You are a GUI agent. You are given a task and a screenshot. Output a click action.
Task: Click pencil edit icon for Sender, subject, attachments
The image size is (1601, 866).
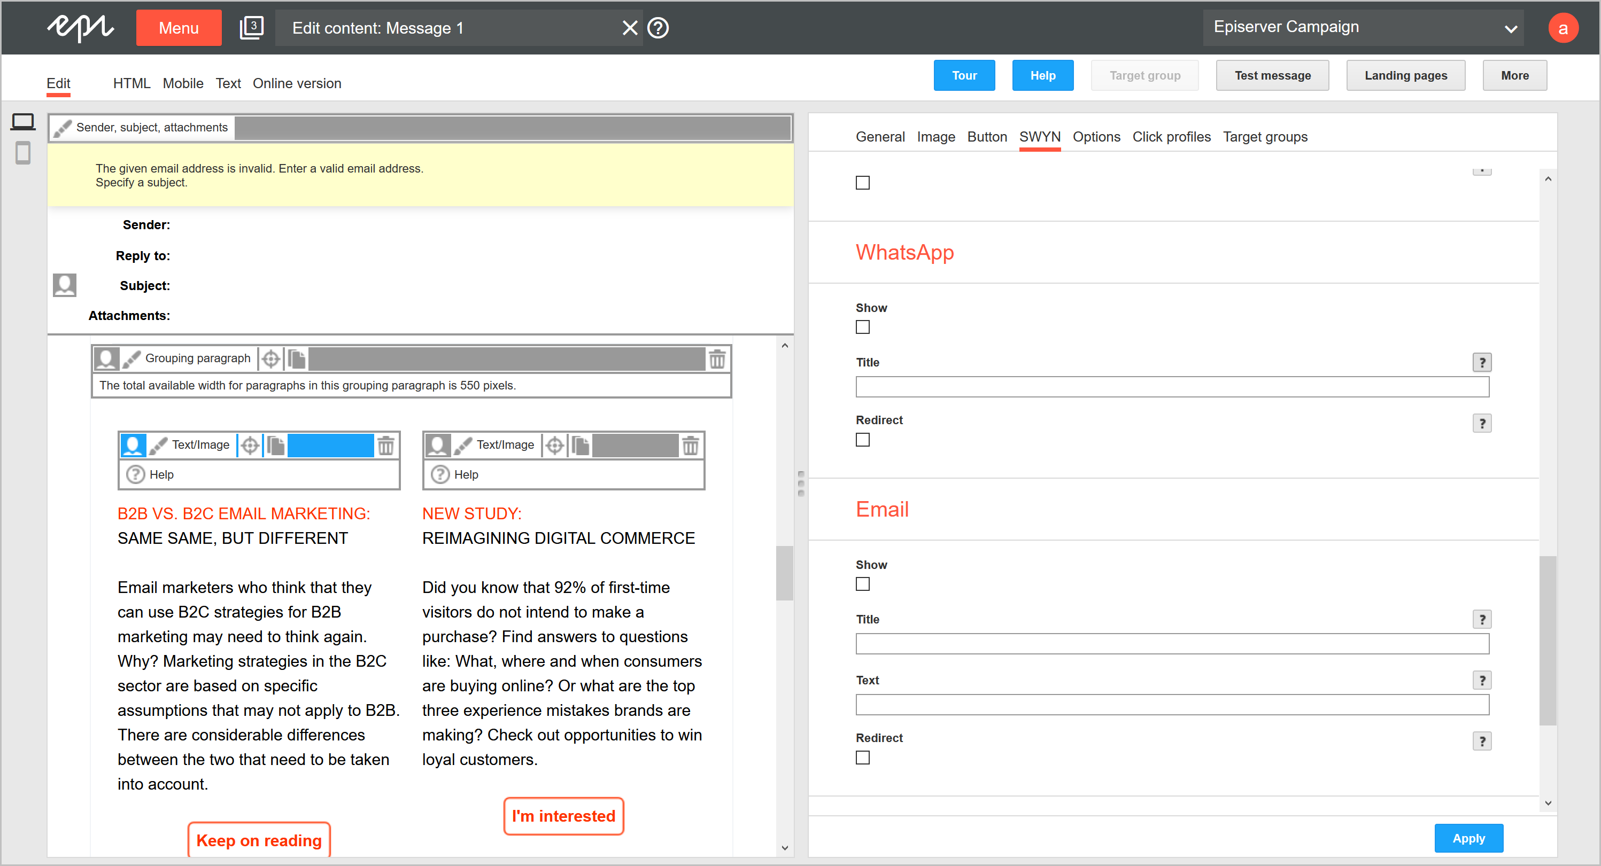coord(62,128)
